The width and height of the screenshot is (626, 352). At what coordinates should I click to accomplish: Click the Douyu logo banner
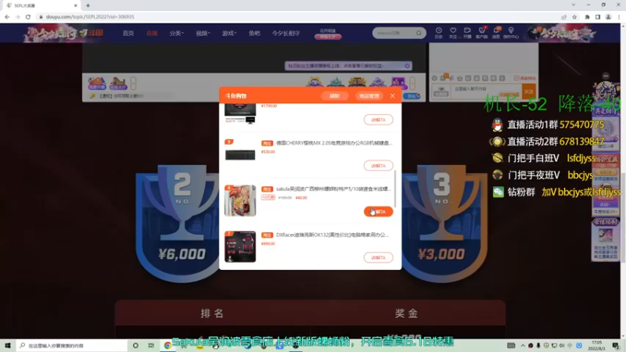(64, 34)
